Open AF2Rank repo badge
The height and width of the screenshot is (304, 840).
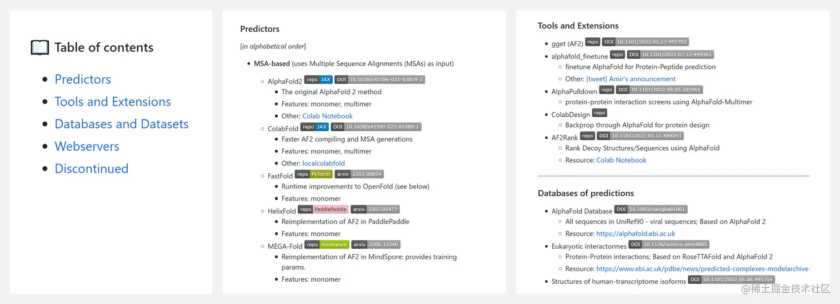coord(588,136)
